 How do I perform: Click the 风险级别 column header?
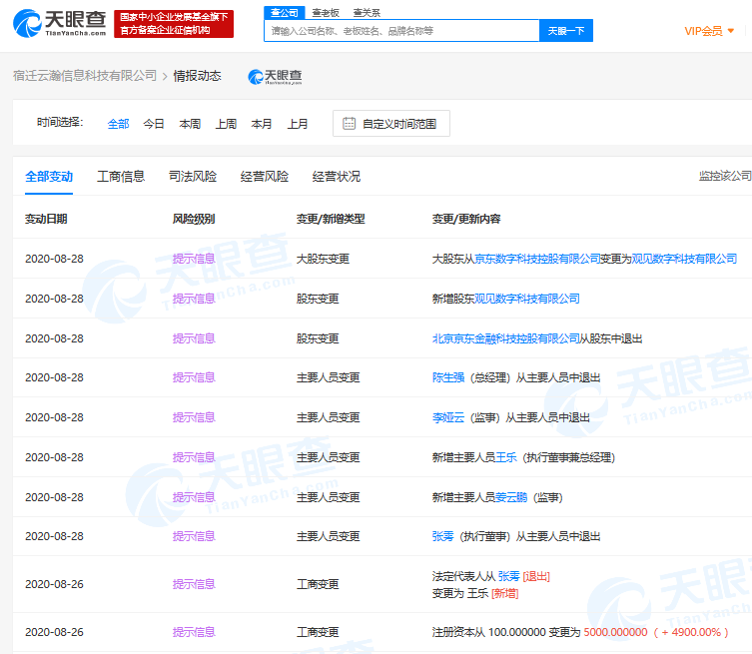(194, 219)
